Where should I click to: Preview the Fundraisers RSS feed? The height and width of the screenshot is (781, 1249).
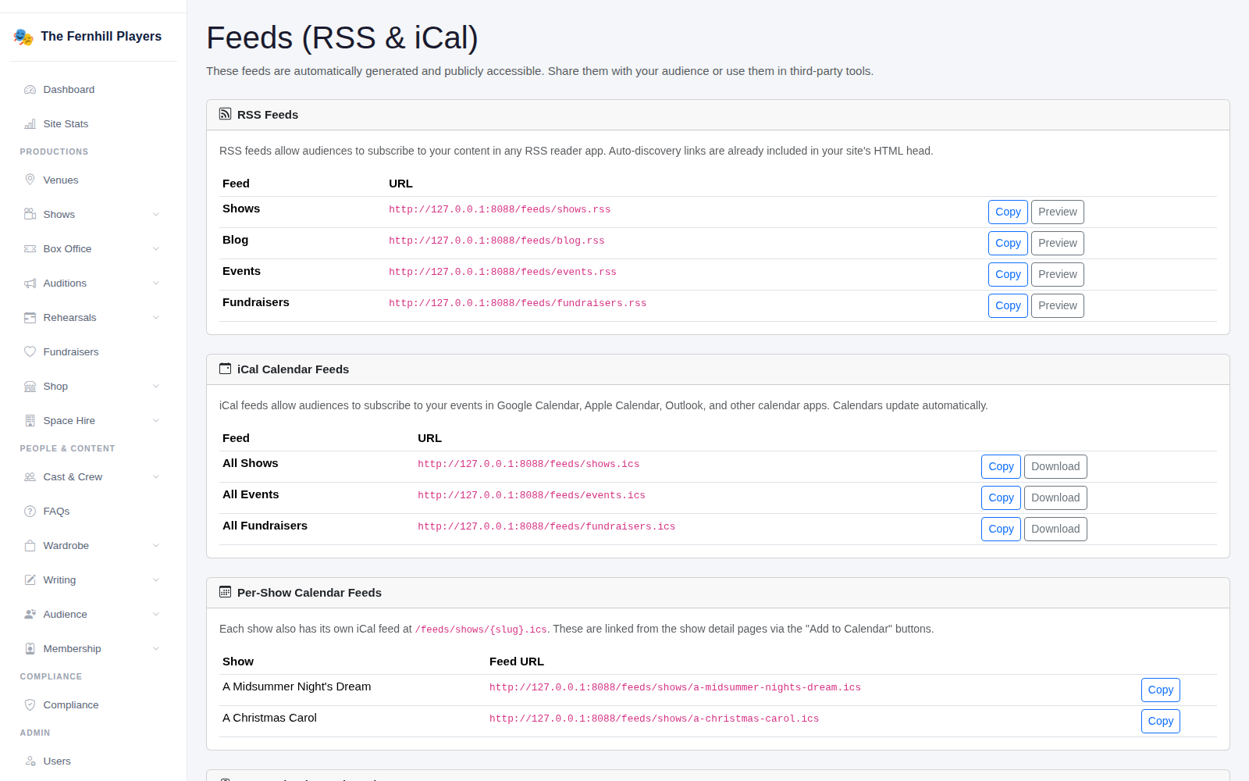point(1058,305)
